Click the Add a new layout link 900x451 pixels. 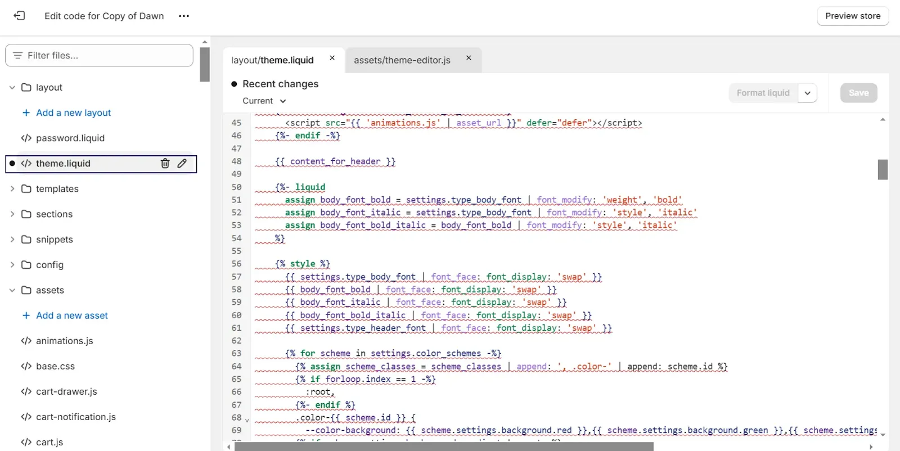73,113
